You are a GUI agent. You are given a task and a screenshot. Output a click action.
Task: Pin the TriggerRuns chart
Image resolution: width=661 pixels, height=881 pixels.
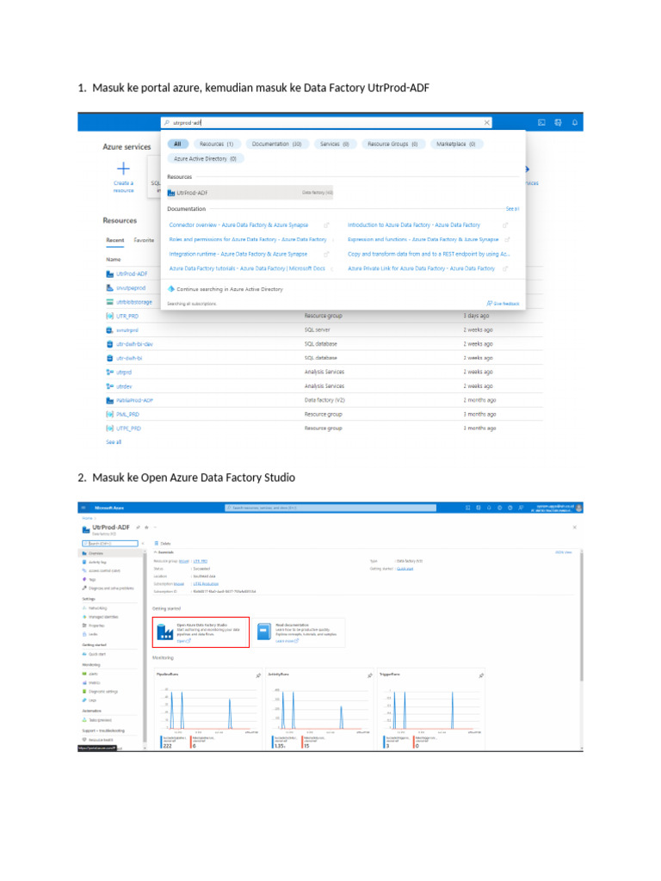(481, 675)
